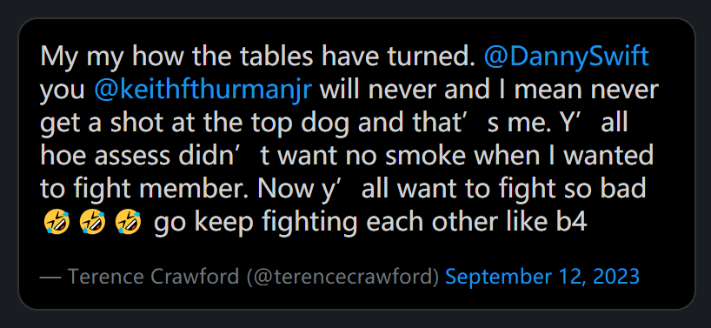
Task: Click the opening words "My my how"
Action: (x=112, y=57)
